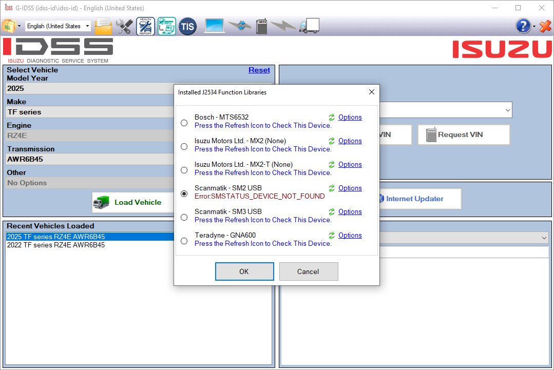Choose the Scanmatik SM3 USB radio button
The width and height of the screenshot is (554, 370).
(x=184, y=218)
